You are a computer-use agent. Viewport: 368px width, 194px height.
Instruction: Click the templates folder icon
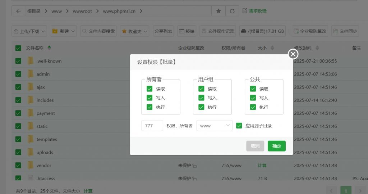click(31, 139)
